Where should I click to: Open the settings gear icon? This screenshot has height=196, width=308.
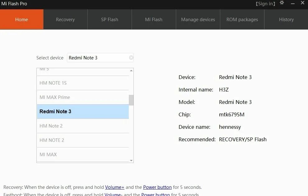(x=282, y=3)
